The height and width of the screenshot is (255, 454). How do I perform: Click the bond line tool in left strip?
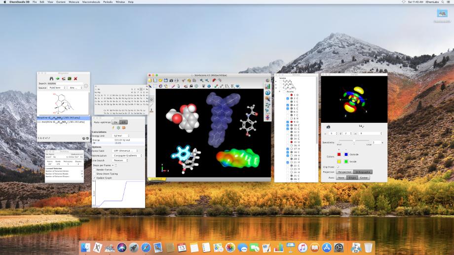tap(151, 105)
